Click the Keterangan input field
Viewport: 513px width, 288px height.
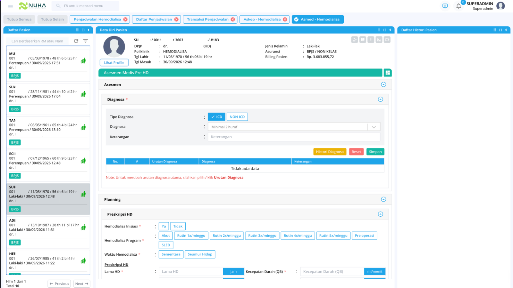click(294, 137)
